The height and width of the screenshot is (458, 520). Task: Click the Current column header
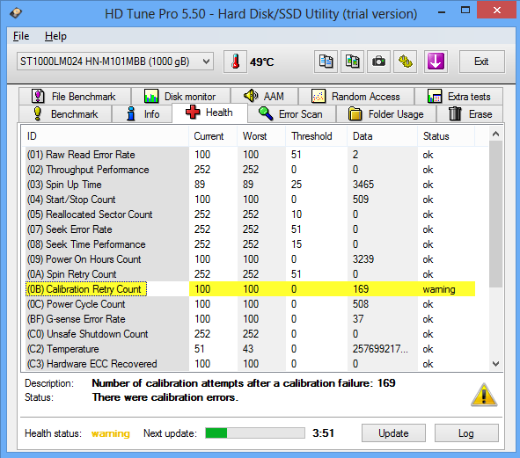(x=213, y=136)
